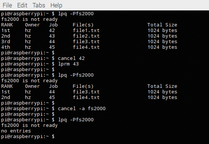Click the 'lprm 43' command text
This screenshot has height=144, width=209.
(x=68, y=64)
